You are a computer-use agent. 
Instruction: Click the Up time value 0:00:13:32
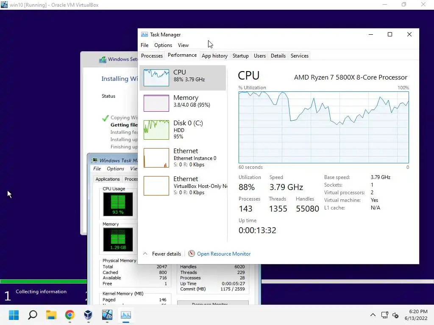pyautogui.click(x=257, y=230)
